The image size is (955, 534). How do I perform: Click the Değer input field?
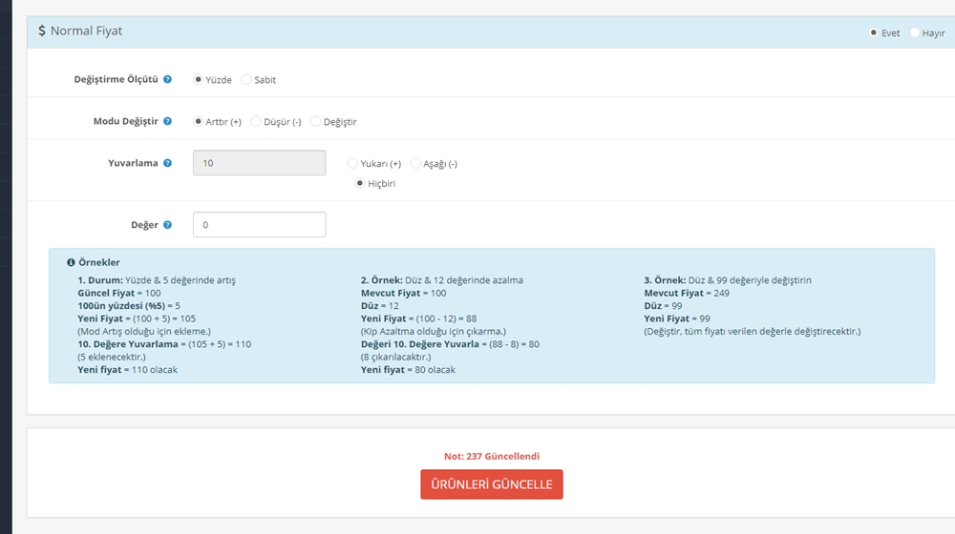coord(260,224)
